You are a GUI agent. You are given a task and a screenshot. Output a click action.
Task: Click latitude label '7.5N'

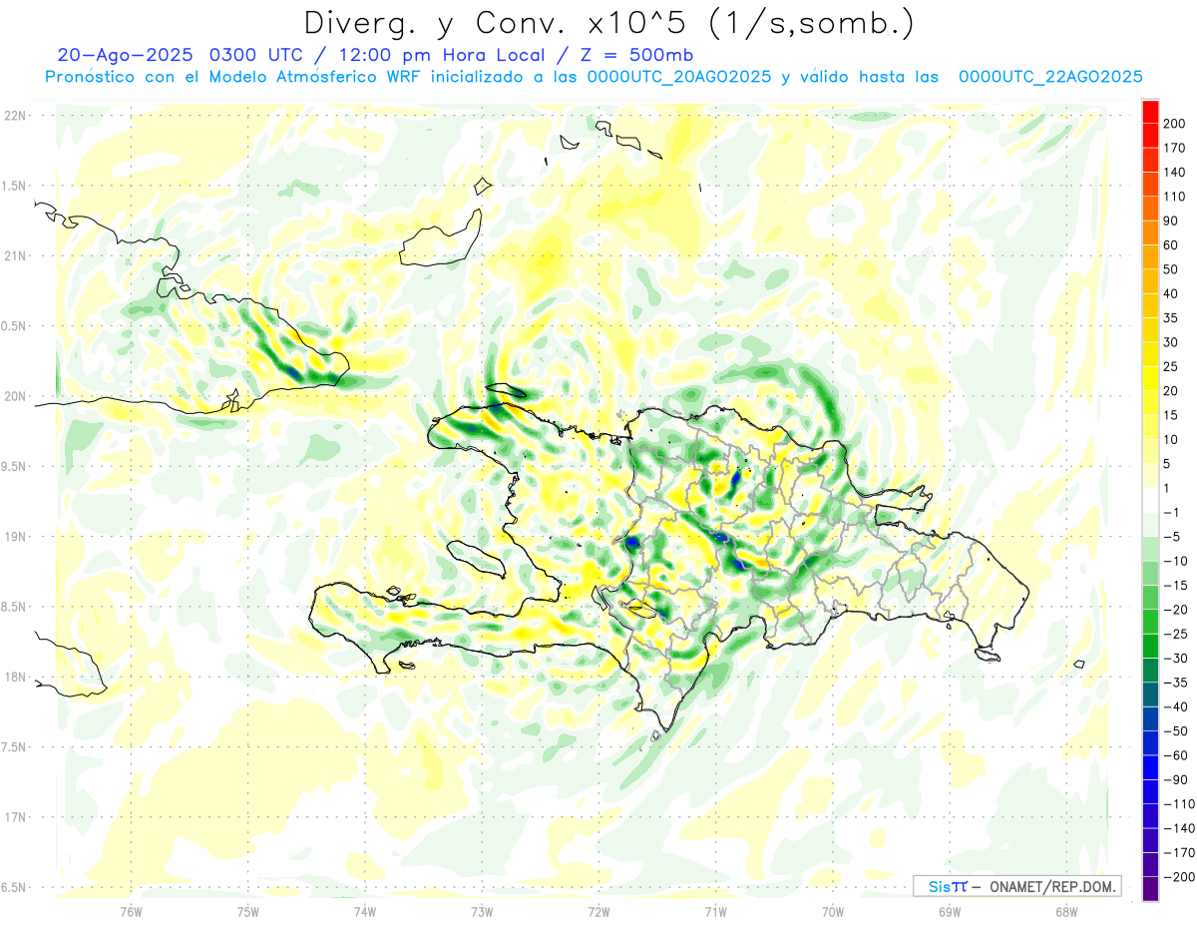click(x=13, y=747)
